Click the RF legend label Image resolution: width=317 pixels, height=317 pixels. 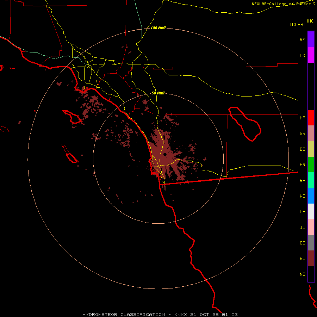click(302, 39)
